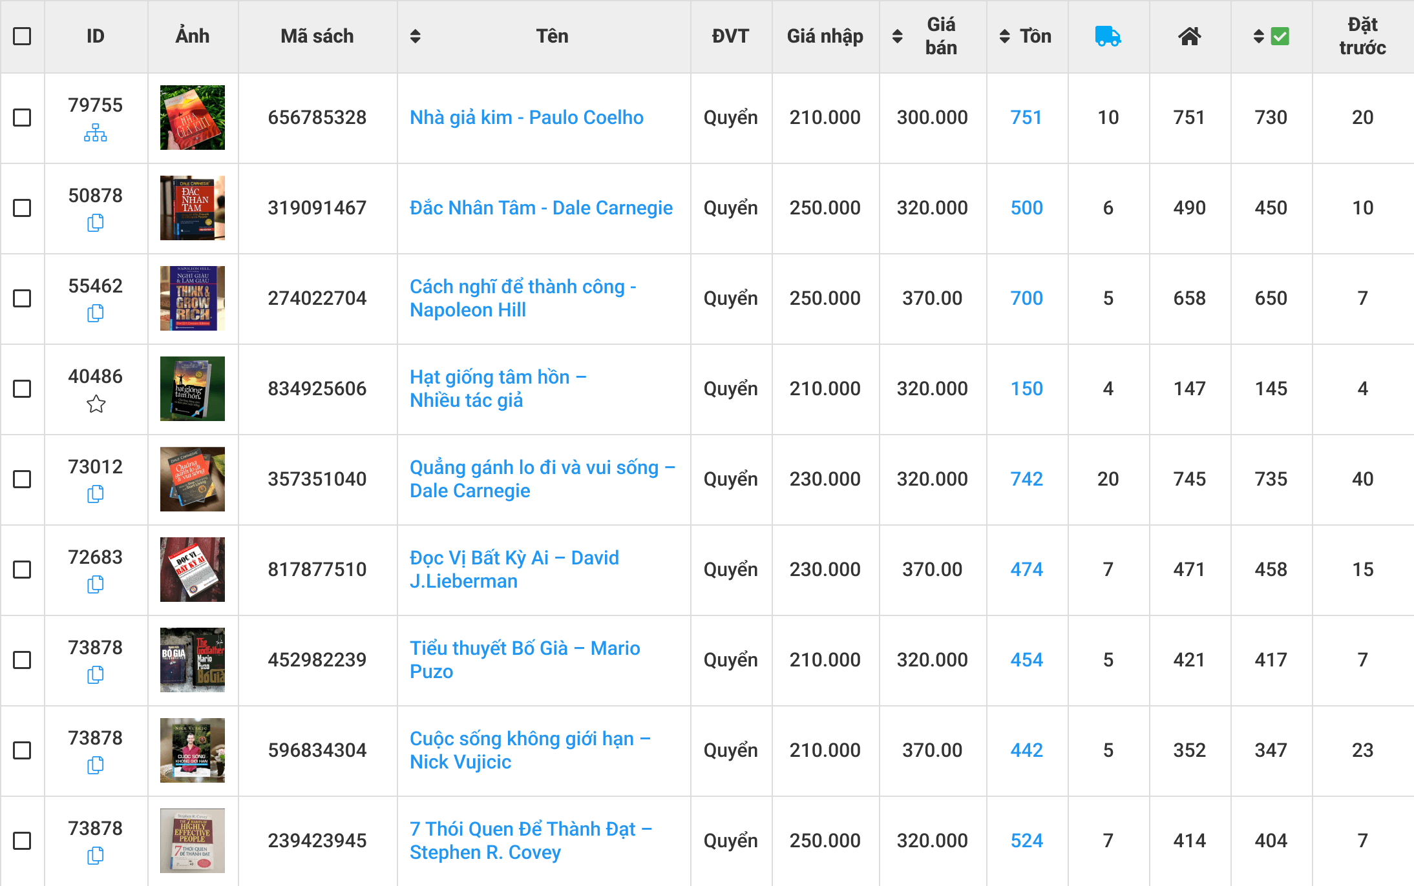
Task: Sort by the Tên column arrows
Action: [416, 36]
